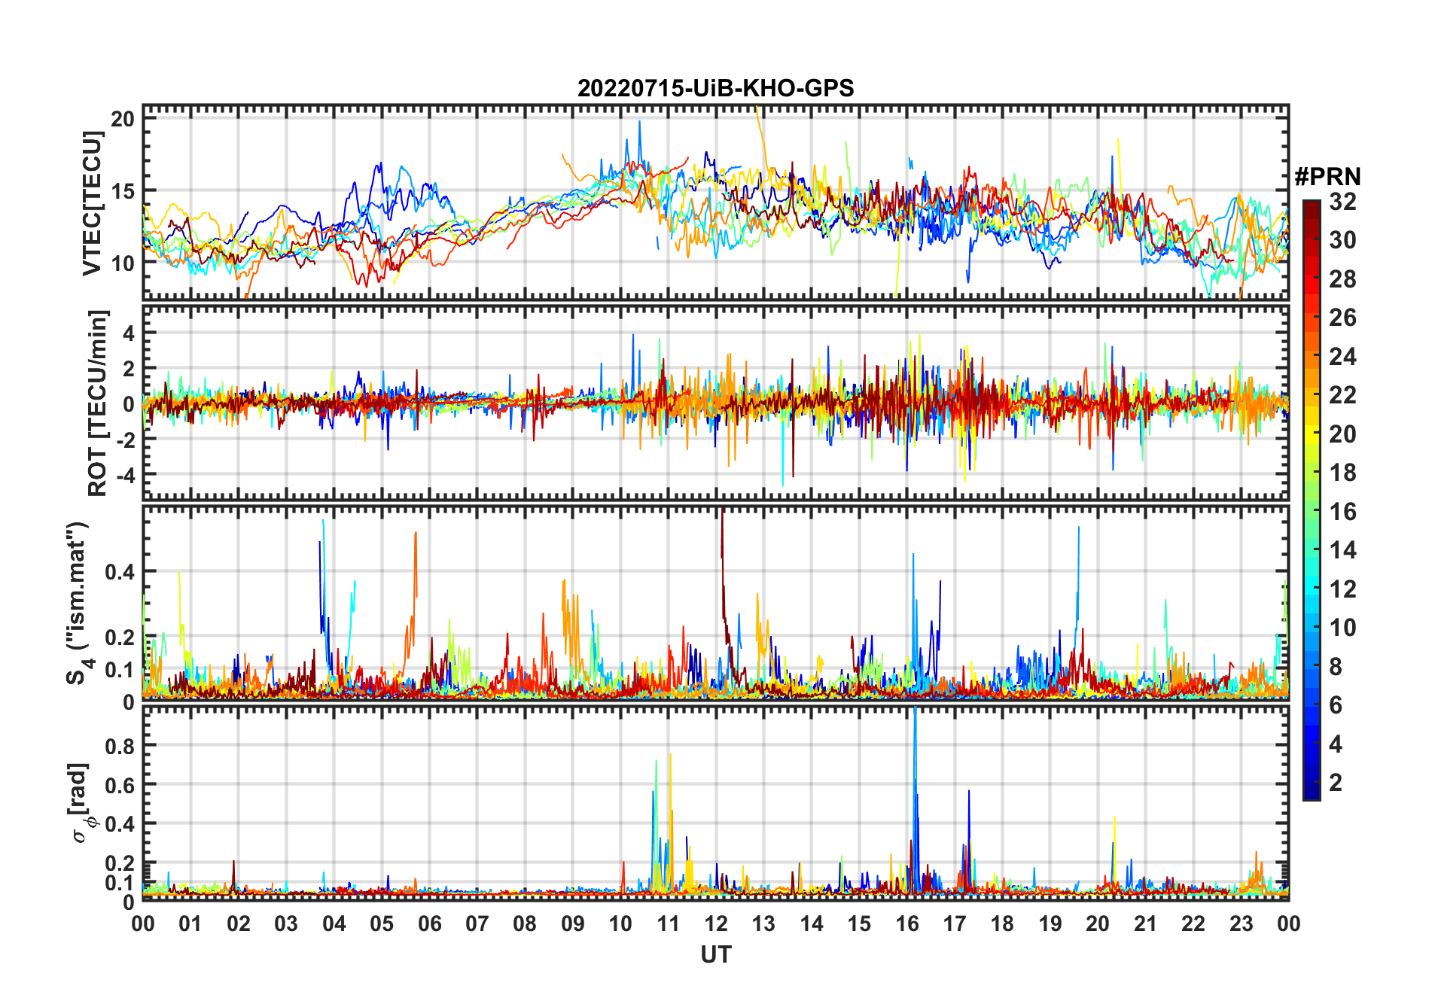This screenshot has width=1432, height=1001.
Task: Click x-axis tick label 03
Action: (x=286, y=923)
